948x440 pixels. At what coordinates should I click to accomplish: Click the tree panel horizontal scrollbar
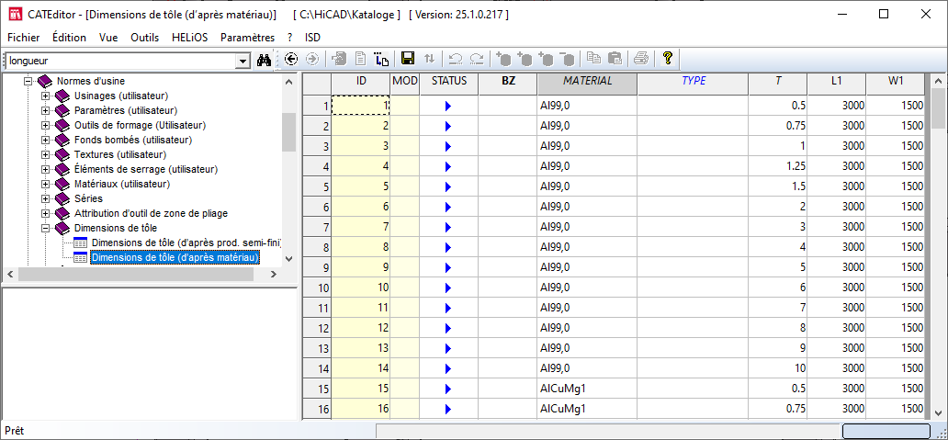[147, 275]
